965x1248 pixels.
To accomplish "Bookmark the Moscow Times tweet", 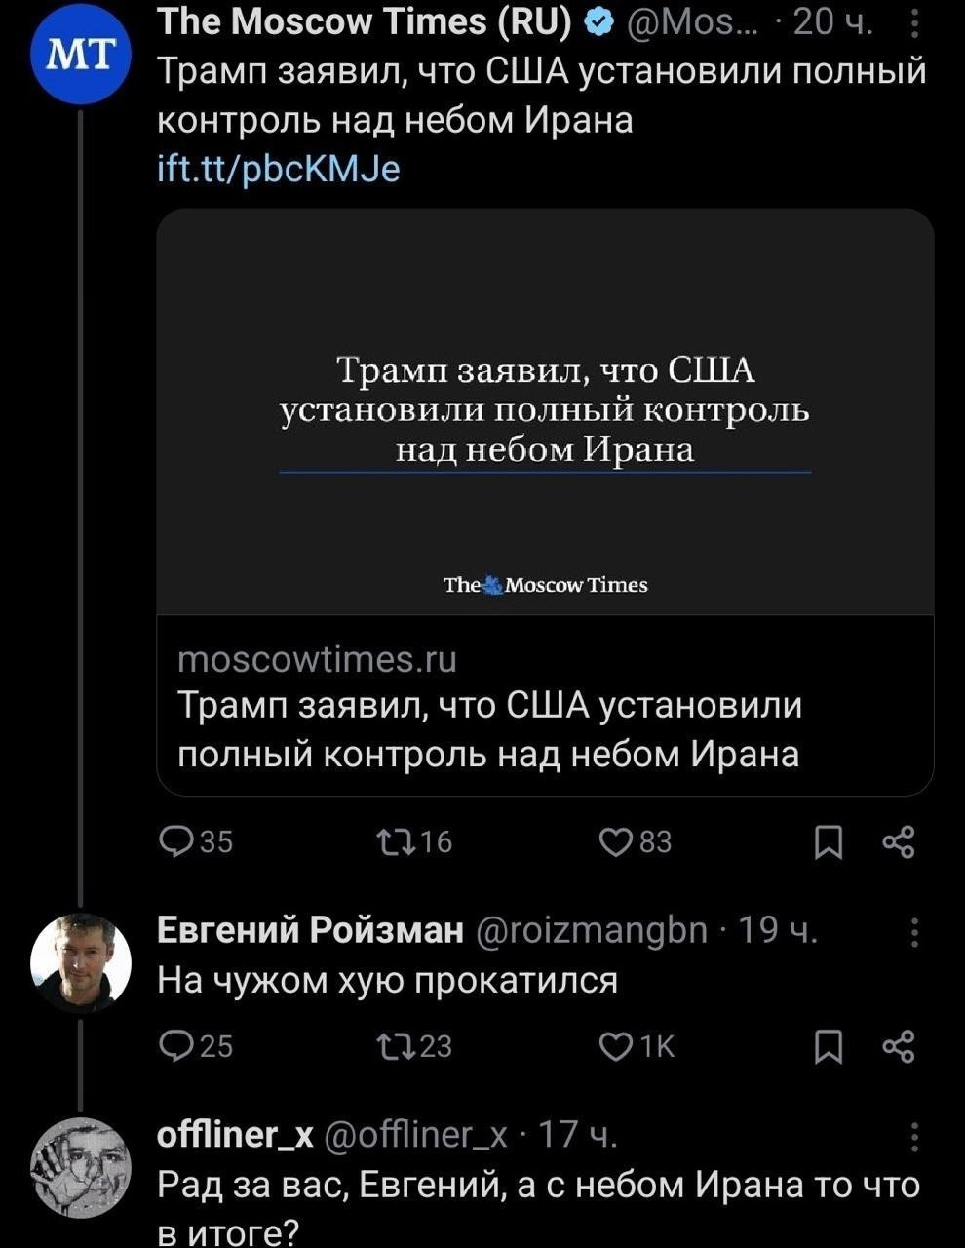I will tap(828, 841).
